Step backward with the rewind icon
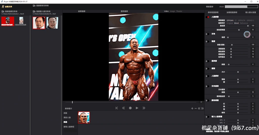259x135 pixels. click(123, 108)
